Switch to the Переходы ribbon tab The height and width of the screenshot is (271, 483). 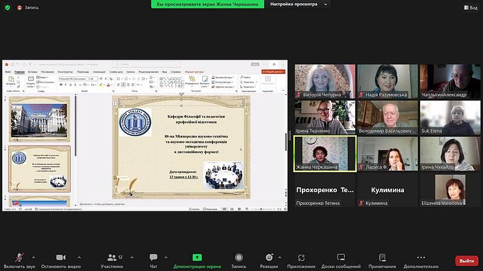(83, 72)
